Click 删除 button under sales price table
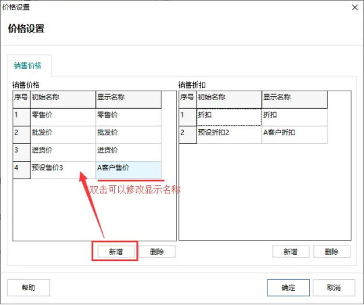Screen dimensions: 364x305 coord(157,252)
